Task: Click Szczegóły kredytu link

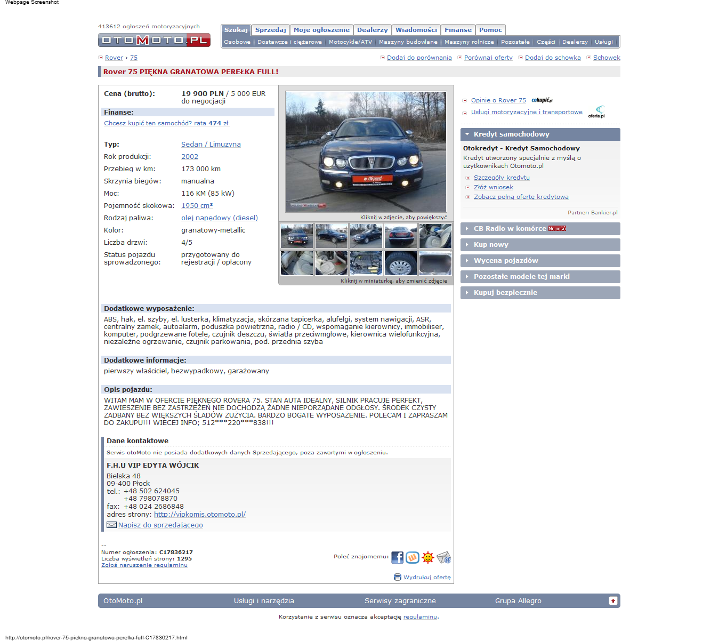Action: pyautogui.click(x=502, y=178)
